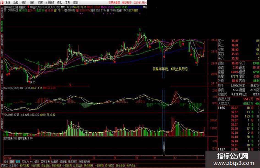Click the 收益 0.222 value
The height and width of the screenshot is (168, 260).
coord(235,94)
